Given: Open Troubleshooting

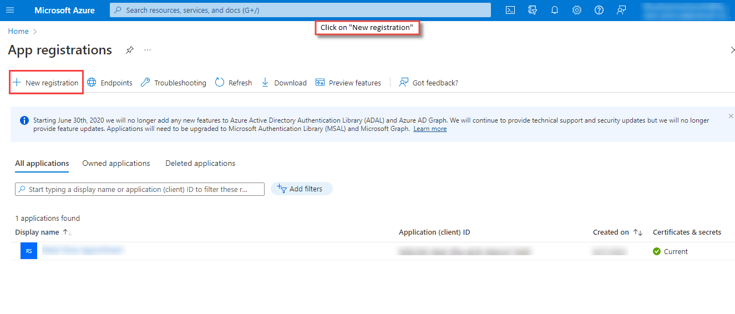Looking at the screenshot, I should tap(173, 83).
